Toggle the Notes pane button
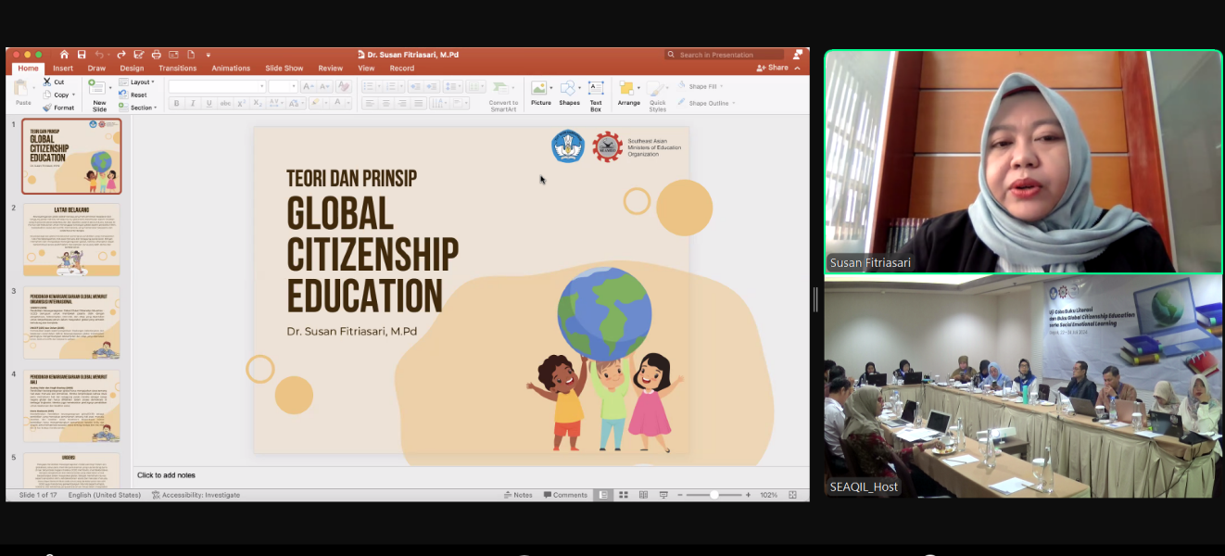The image size is (1225, 556). pos(519,495)
